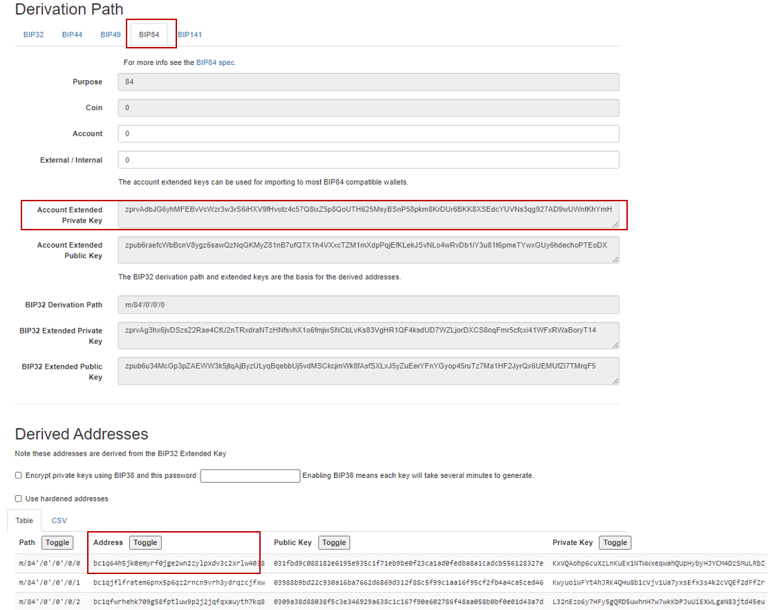Screen dimensions: 773x610
Task: Enable Encrypt private keys using BIP38 checkbox
Action: (x=18, y=475)
